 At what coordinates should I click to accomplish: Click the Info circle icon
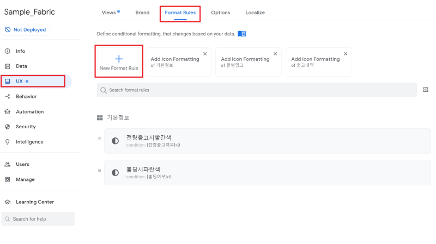point(8,51)
